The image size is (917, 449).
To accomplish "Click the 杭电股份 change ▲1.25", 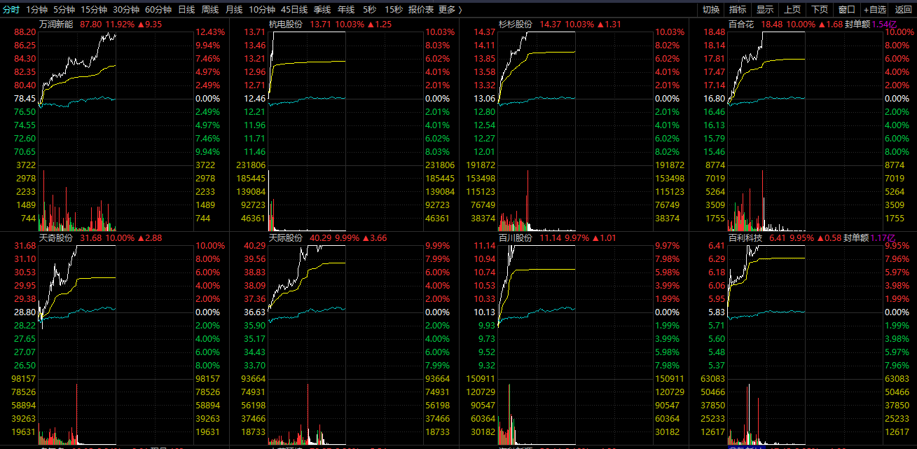I will coord(379,24).
